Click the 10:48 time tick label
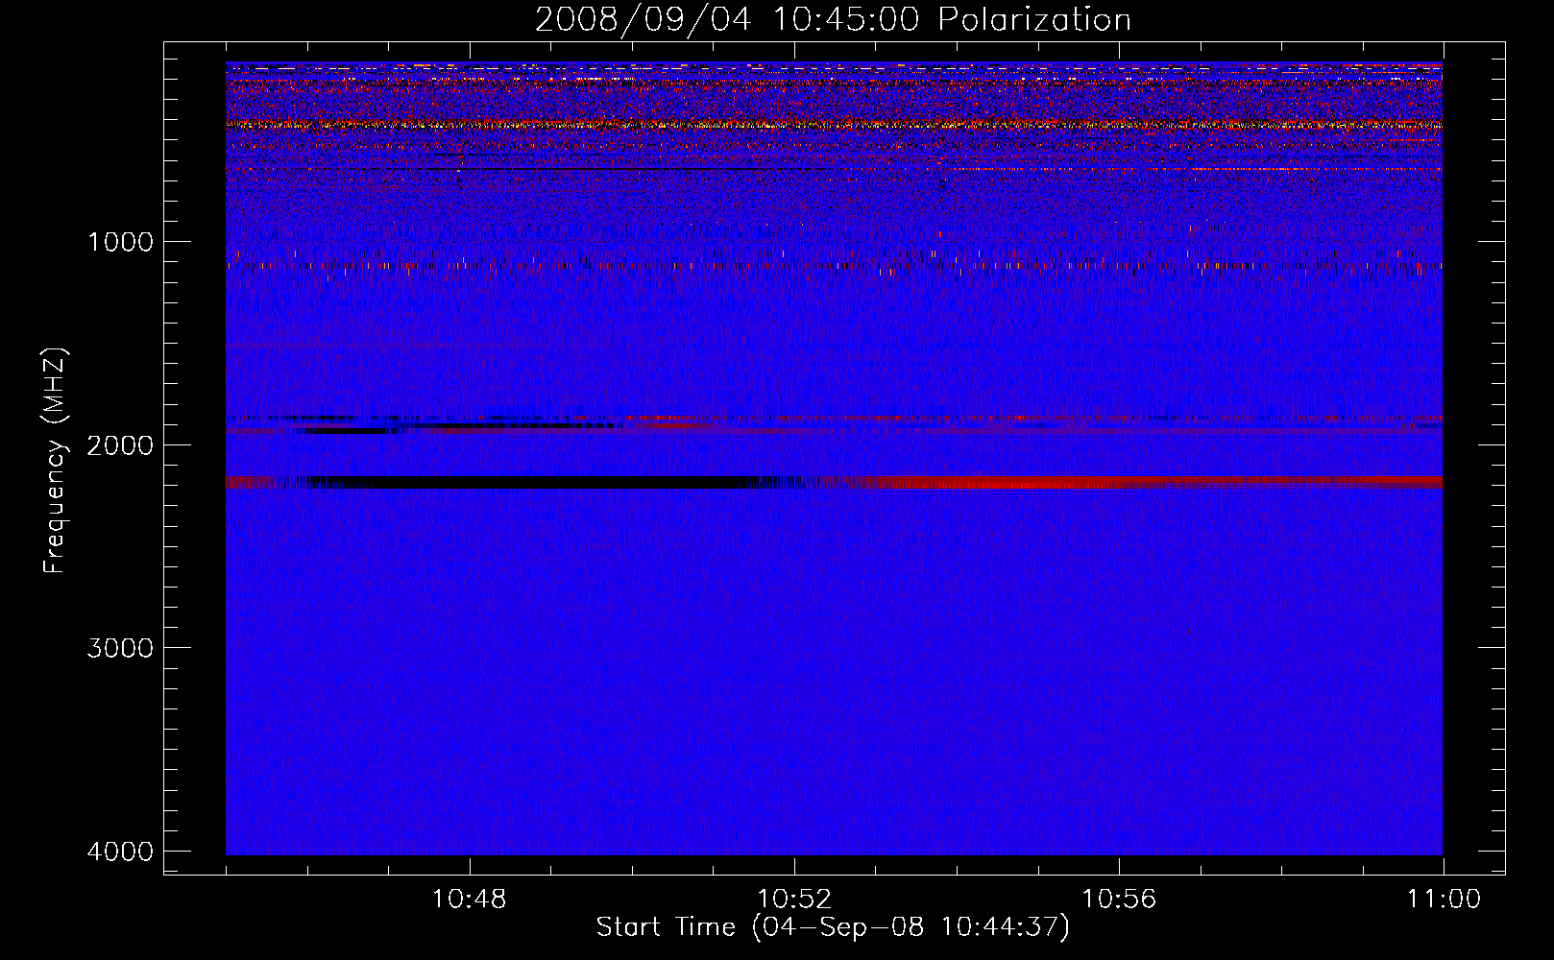This screenshot has width=1554, height=960. pos(469,900)
